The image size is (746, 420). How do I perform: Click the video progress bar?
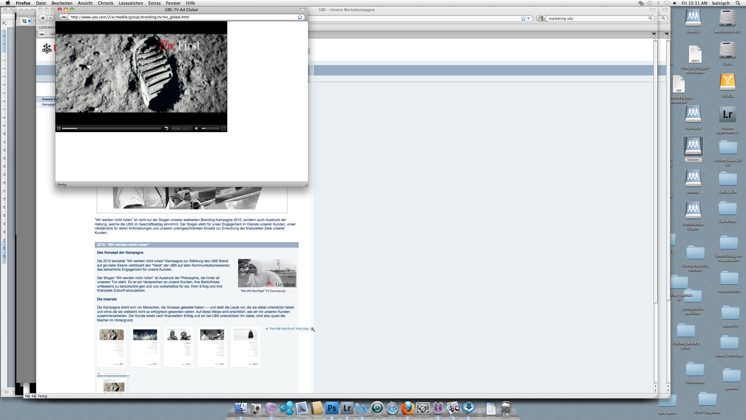coord(111,128)
